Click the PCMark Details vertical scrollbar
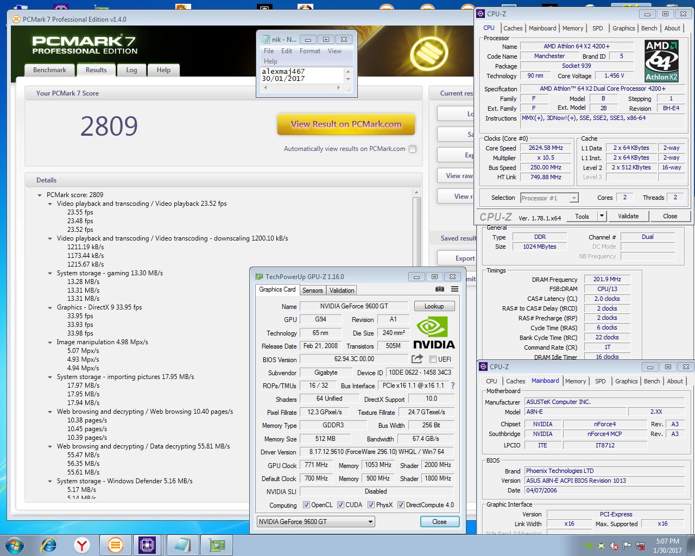Image resolution: width=695 pixels, height=556 pixels. click(417, 345)
